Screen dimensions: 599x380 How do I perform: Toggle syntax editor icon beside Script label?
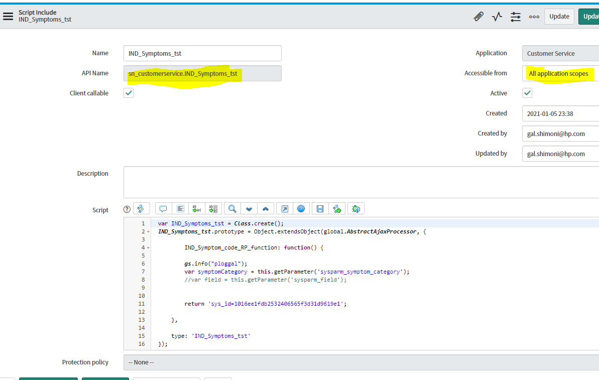141,209
